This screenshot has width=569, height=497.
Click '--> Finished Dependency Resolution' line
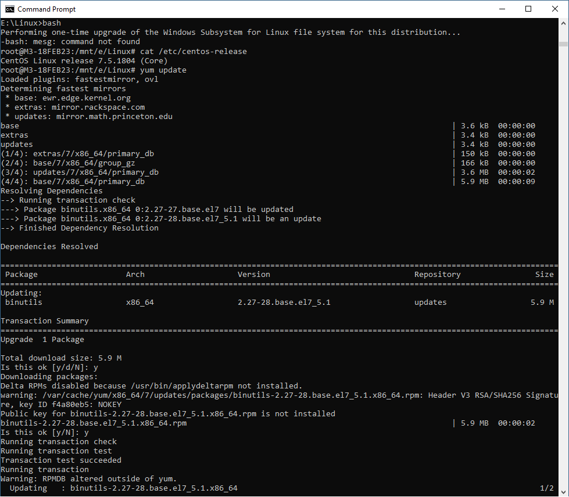[x=80, y=228]
